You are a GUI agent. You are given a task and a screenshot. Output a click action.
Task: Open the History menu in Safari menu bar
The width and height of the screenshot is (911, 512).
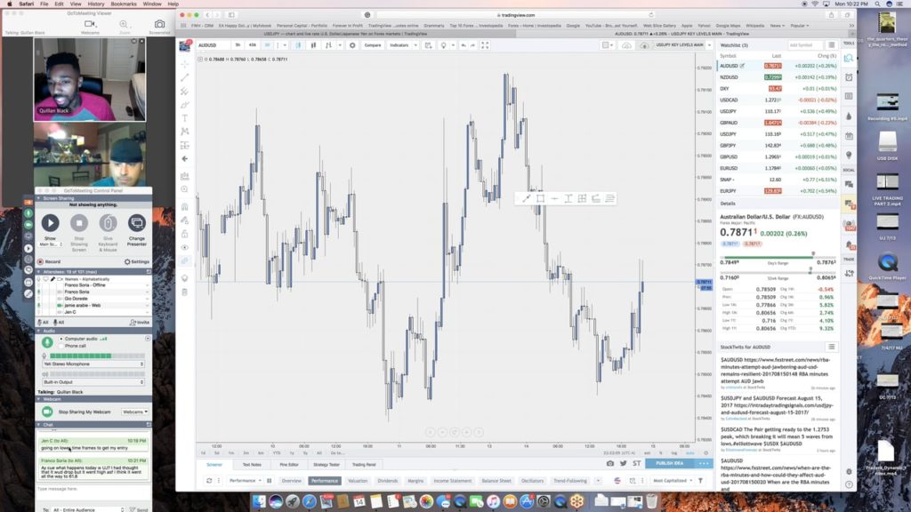(96, 4)
